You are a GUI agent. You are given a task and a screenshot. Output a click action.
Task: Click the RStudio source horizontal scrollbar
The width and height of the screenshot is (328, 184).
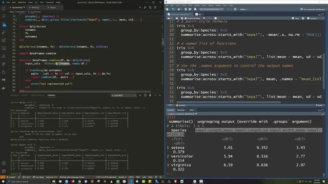(x=229, y=102)
